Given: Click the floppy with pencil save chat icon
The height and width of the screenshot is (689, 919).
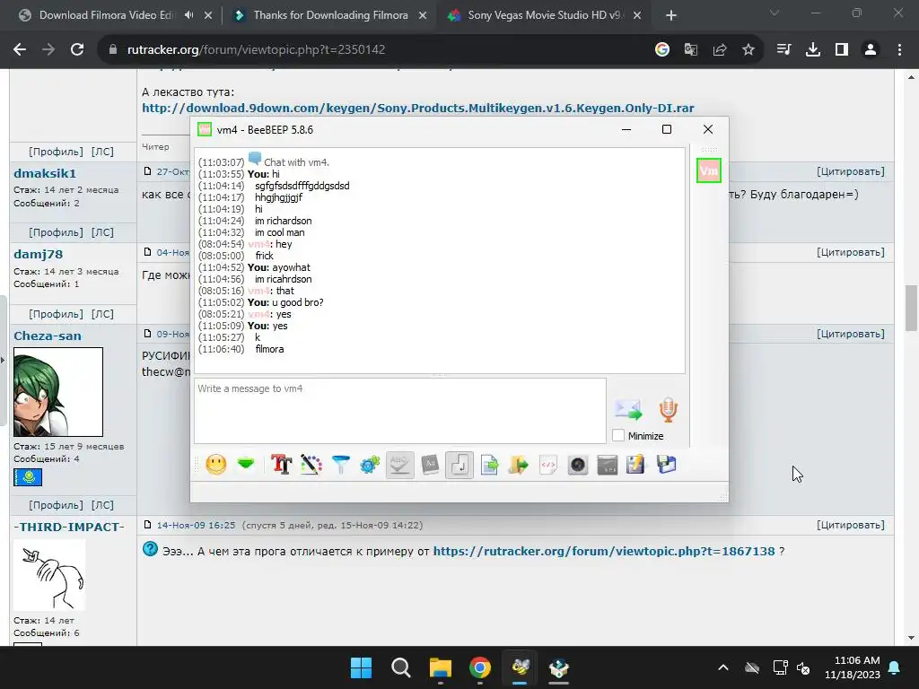Looking at the screenshot, I should tap(636, 465).
